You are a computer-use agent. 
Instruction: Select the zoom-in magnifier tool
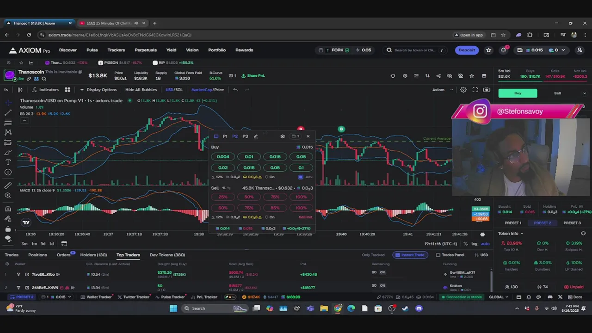[8, 196]
